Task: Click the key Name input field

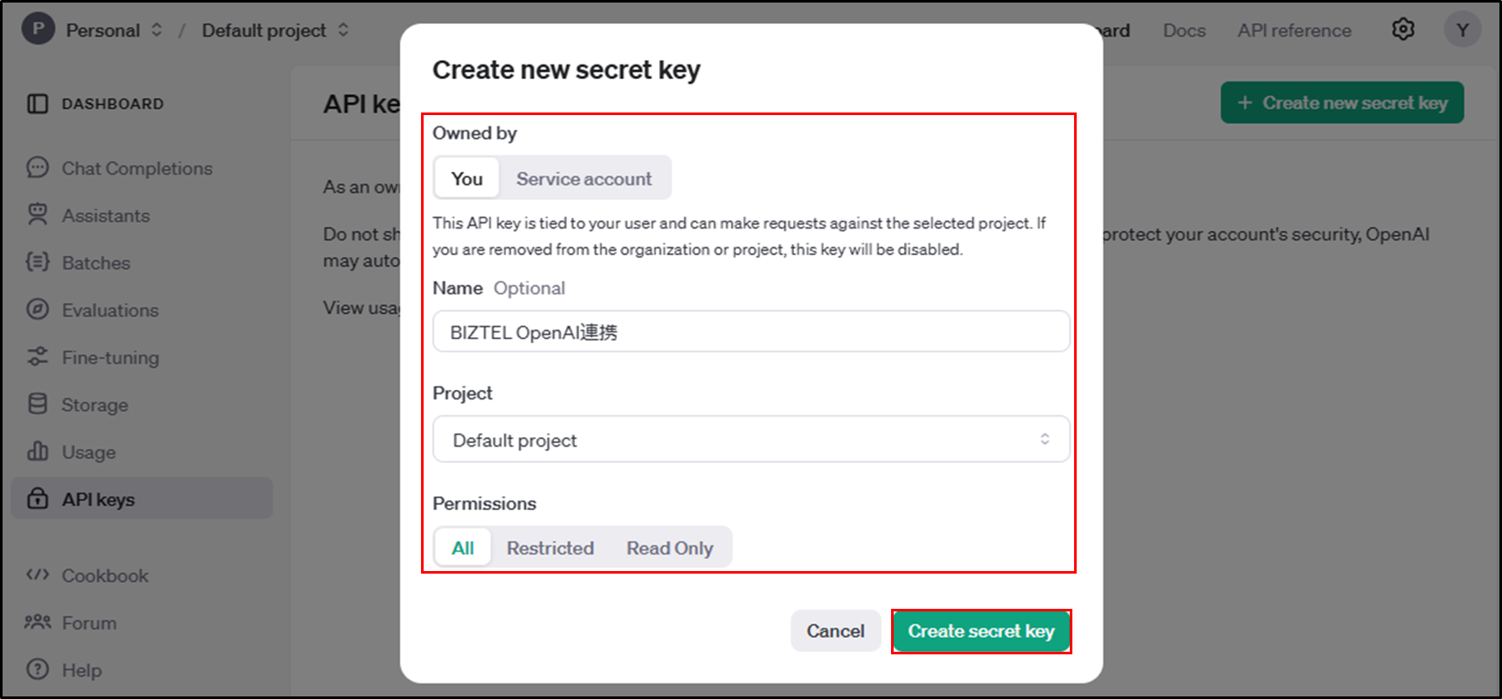Action: 751,331
